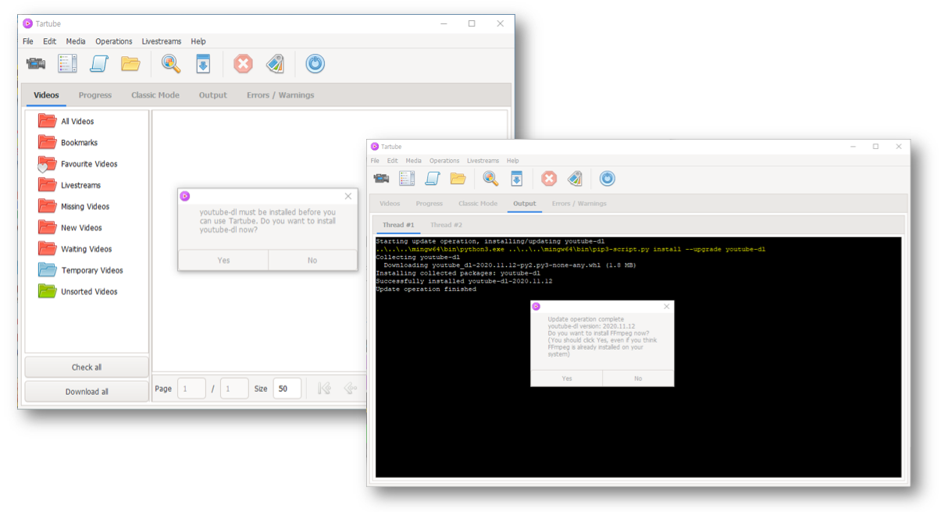Select the Waiting Videos folder

[x=86, y=249]
